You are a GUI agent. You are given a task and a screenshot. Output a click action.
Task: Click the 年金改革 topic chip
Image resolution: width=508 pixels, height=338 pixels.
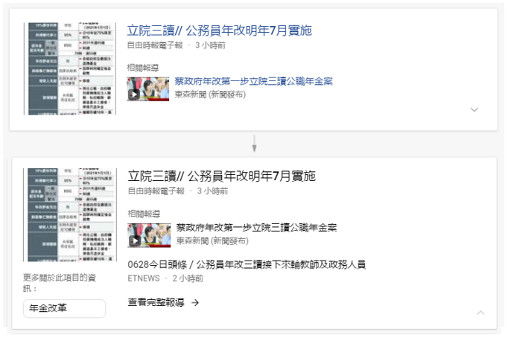pyautogui.click(x=64, y=308)
